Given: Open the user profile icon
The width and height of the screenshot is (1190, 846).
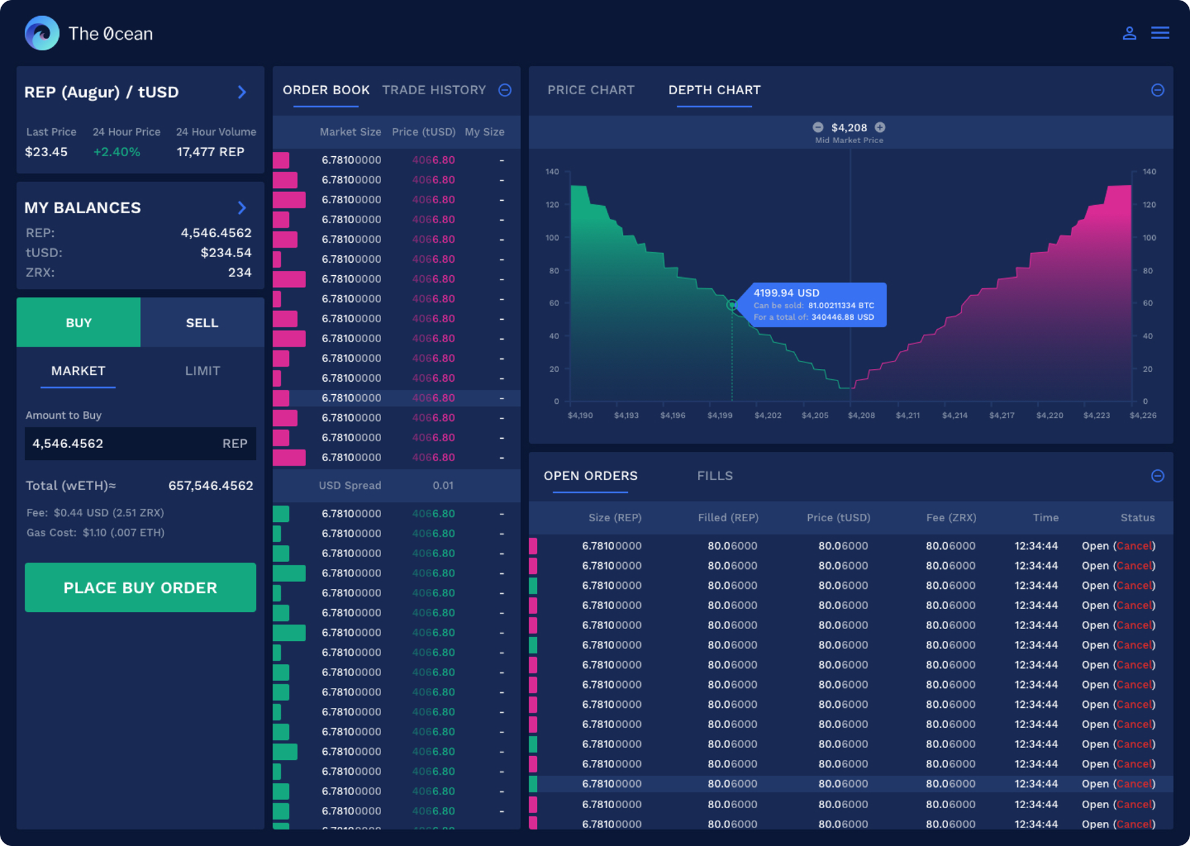Looking at the screenshot, I should coord(1129,33).
